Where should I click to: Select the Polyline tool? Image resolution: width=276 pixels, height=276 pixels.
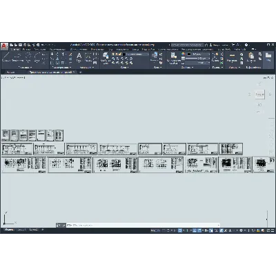pyautogui.click(x=17, y=57)
